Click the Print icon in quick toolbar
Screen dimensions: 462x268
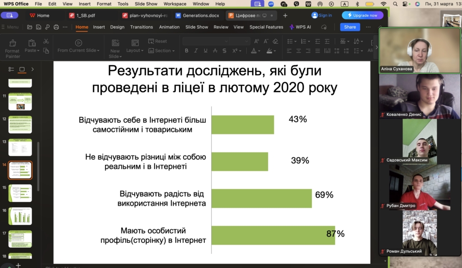[x=56, y=27]
